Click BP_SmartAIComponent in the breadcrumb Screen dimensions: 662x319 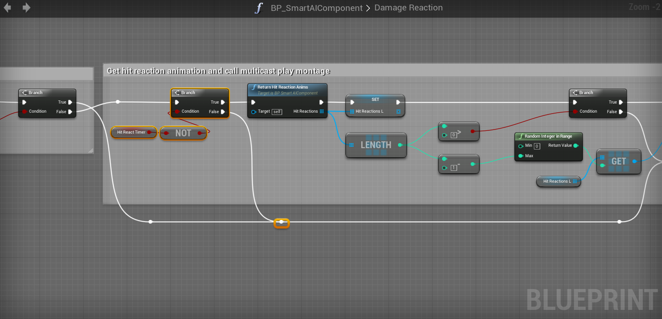[316, 8]
